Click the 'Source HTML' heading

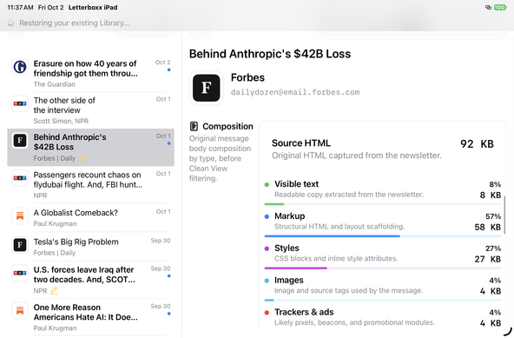(301, 143)
